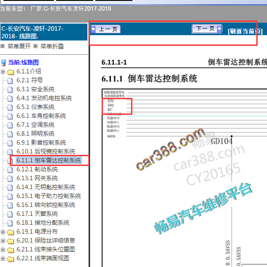Expand the 6.20.1 保险丝详细信息 node
Image resolution: width=267 pixels, height=267 pixels.
[3, 241]
